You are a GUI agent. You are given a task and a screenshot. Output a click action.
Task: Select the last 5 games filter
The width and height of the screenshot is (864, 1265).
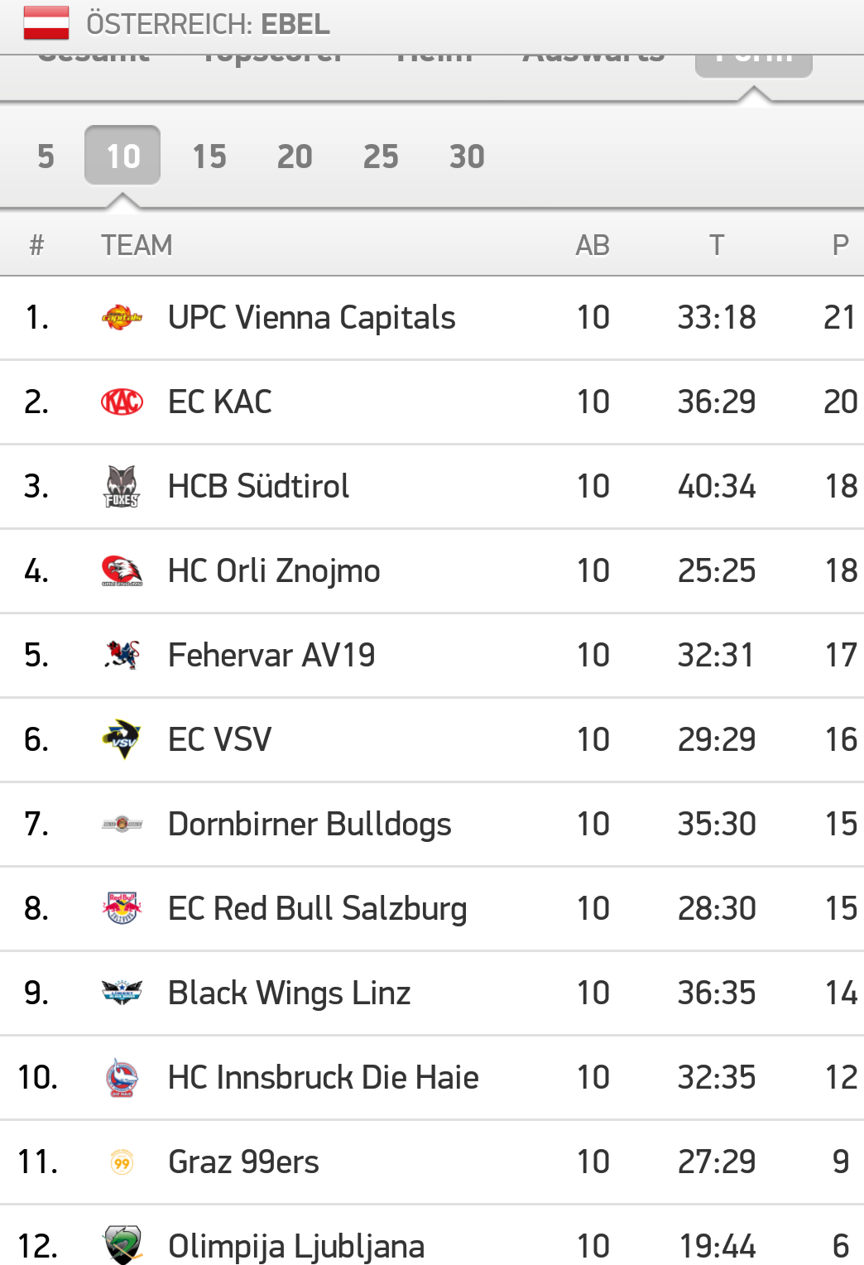[x=46, y=156]
